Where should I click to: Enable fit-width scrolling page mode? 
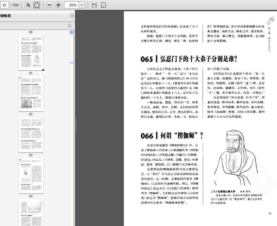point(94,5)
